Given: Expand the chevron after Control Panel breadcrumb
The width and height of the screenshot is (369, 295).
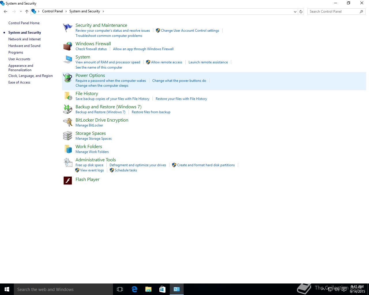Looking at the screenshot, I should [x=66, y=11].
